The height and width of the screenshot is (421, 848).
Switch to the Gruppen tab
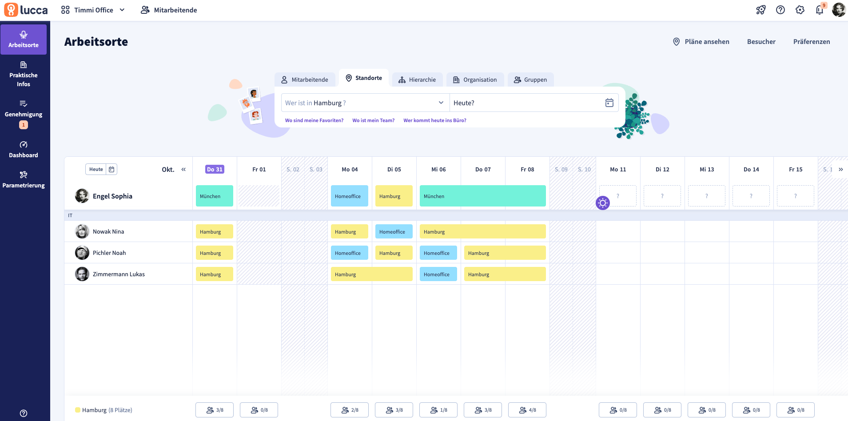(x=530, y=80)
